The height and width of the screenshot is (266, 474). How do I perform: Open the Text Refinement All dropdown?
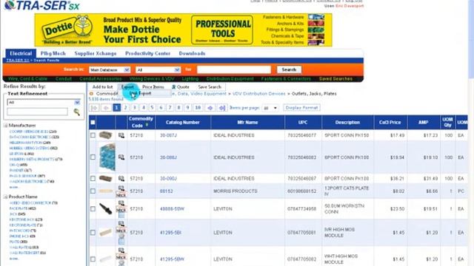pyautogui.click(x=43, y=102)
